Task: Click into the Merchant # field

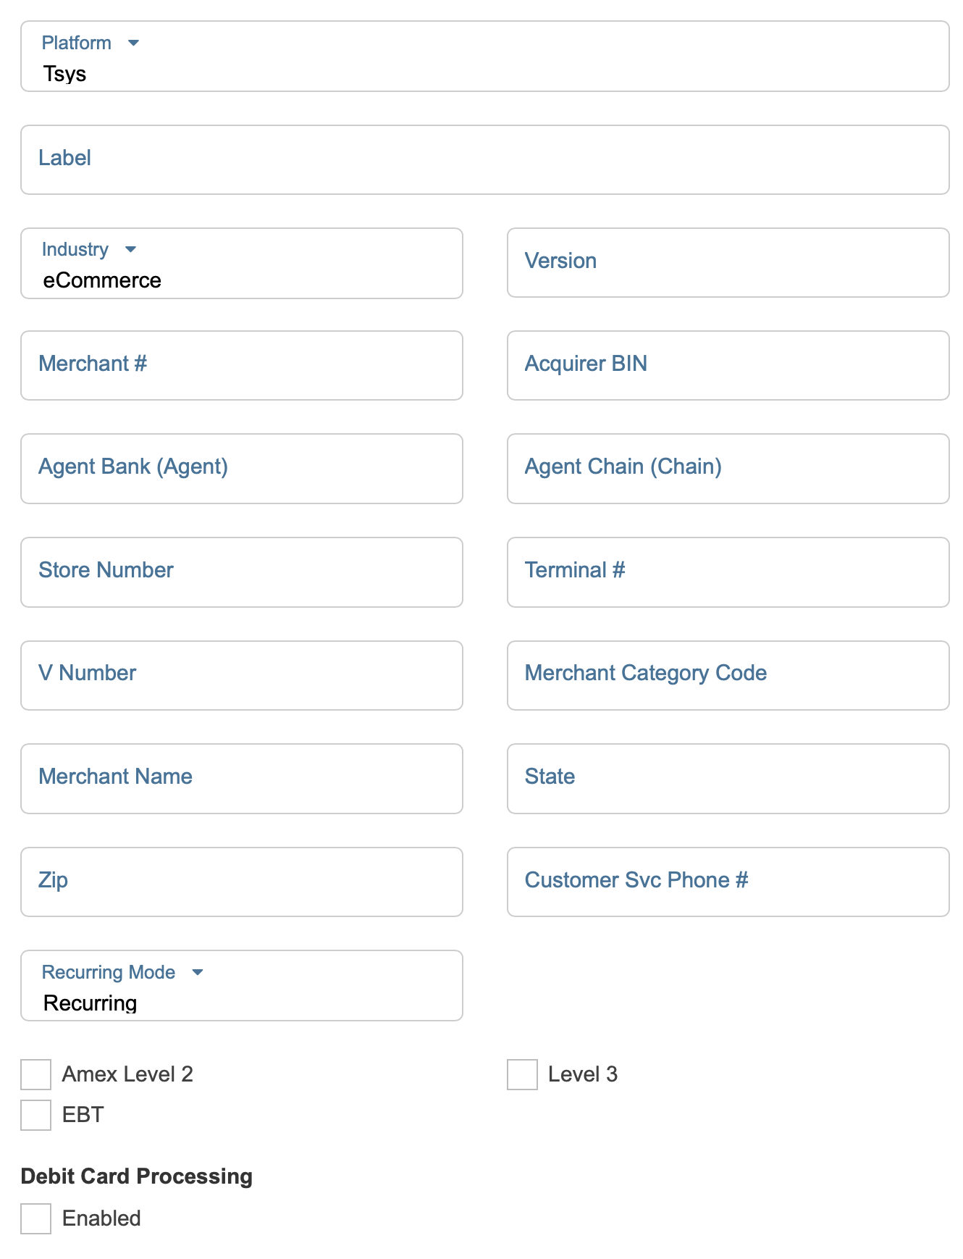Action: 241,366
